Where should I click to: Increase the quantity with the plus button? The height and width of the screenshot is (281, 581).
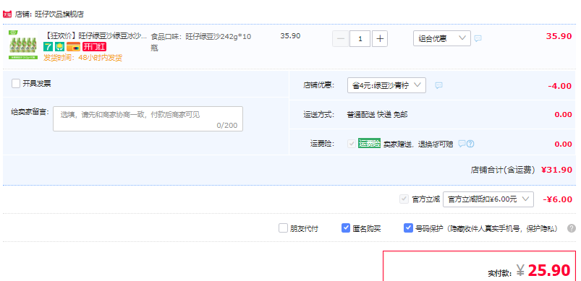[x=379, y=39]
